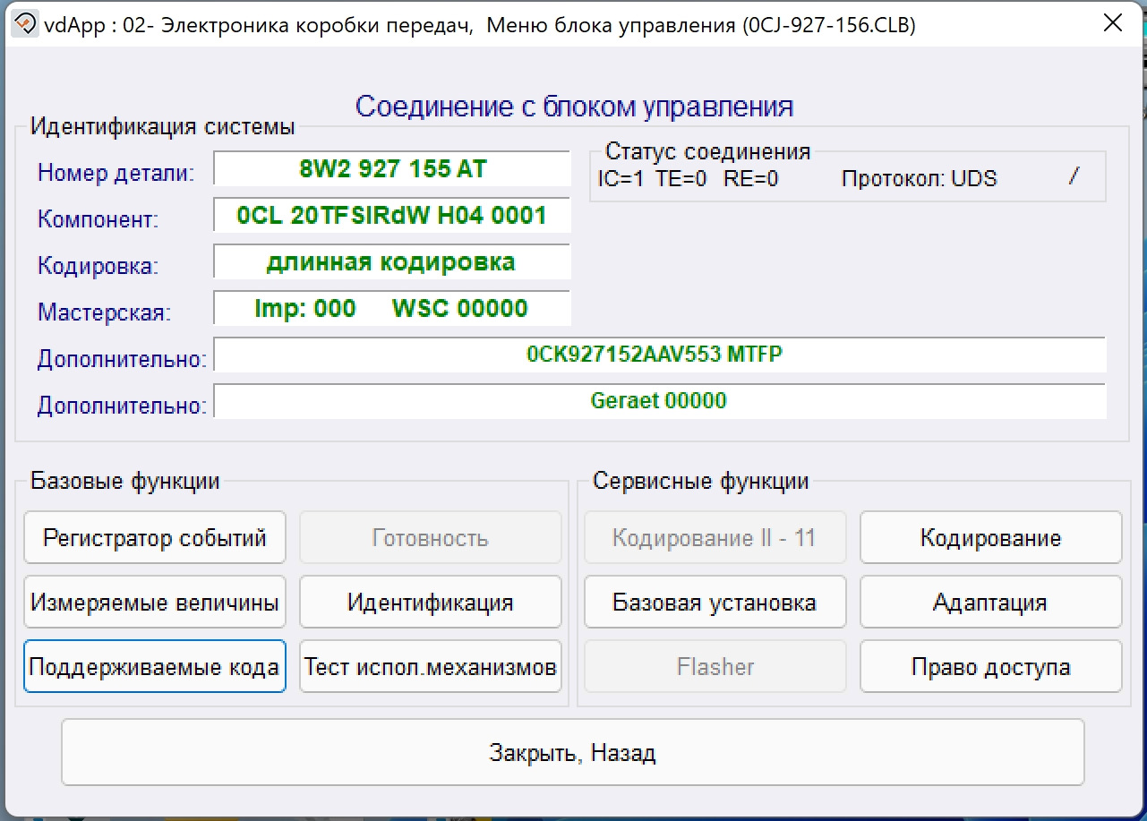Click the Компонент: label

point(98,219)
